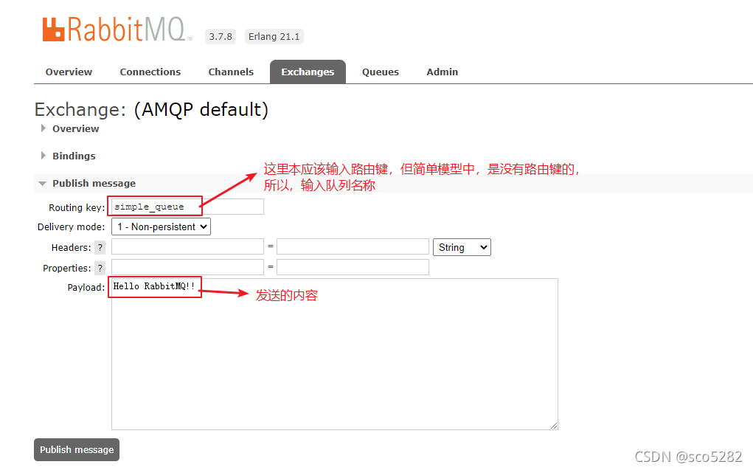
Task: Click the Exchange: (AMQP default) heading
Action: (151, 110)
